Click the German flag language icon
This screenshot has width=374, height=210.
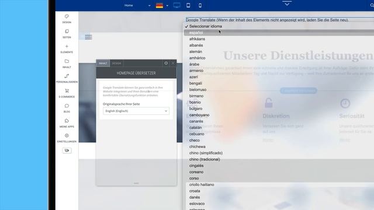(x=160, y=5)
